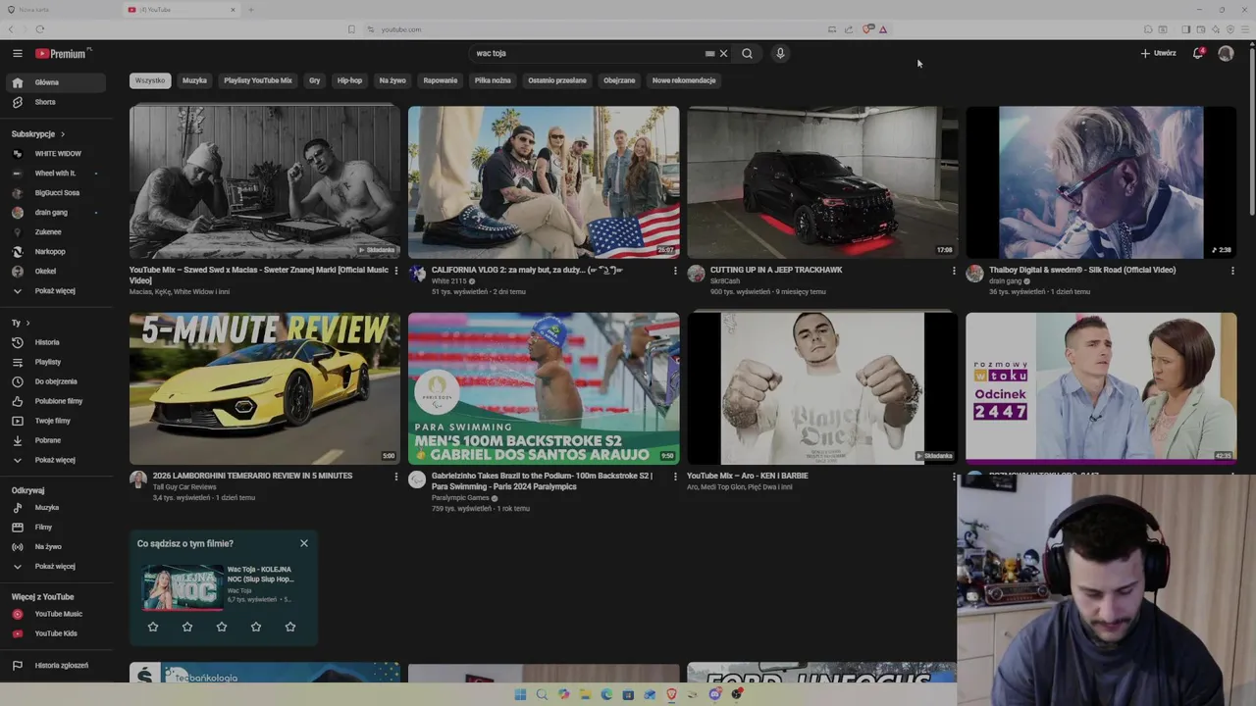Open Playlisty in the sidebar
1256x706 pixels.
(55, 362)
